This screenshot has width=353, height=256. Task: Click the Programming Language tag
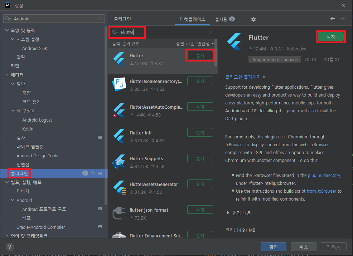click(x=275, y=60)
